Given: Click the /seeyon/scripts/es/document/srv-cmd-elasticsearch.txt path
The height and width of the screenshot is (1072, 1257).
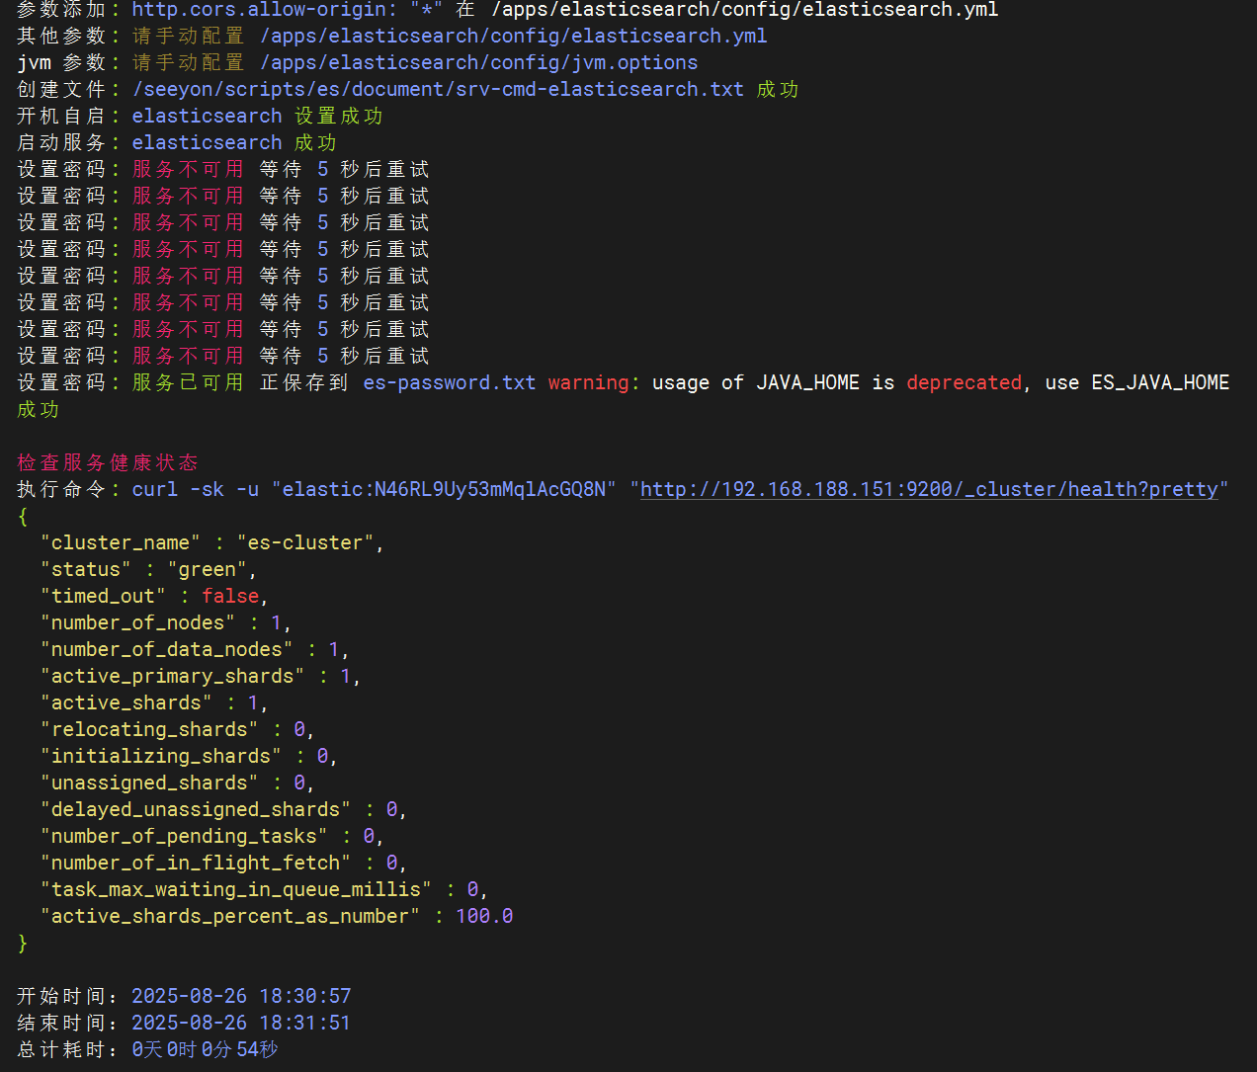Looking at the screenshot, I should click(x=438, y=89).
